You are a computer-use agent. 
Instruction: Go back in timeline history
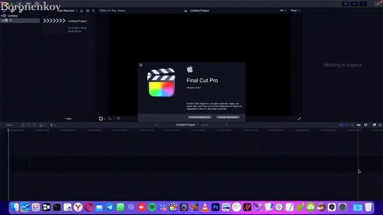point(156,125)
